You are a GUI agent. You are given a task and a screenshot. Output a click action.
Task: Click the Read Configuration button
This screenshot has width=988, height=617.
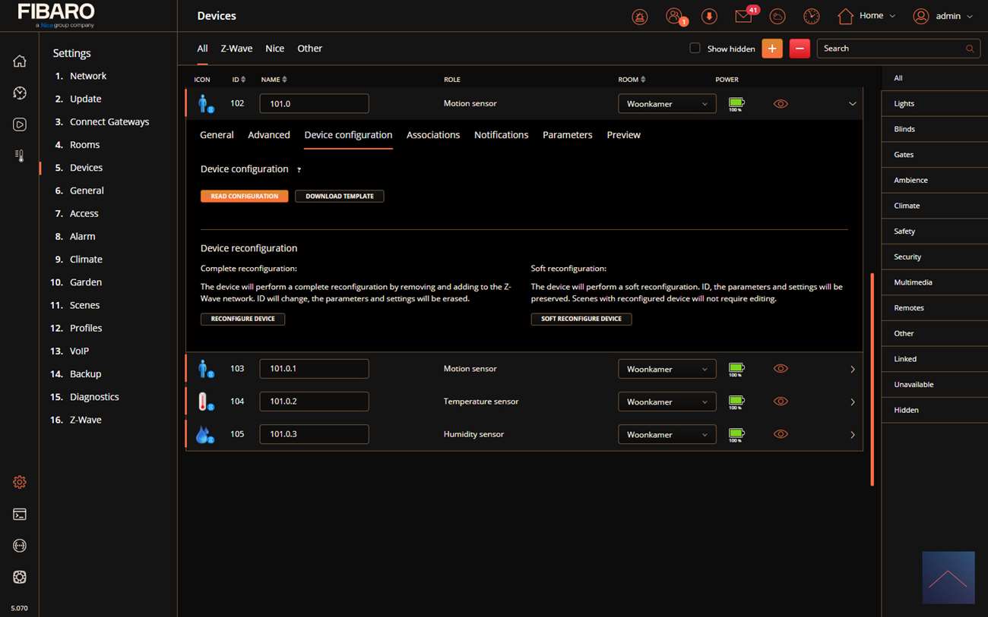(x=244, y=196)
